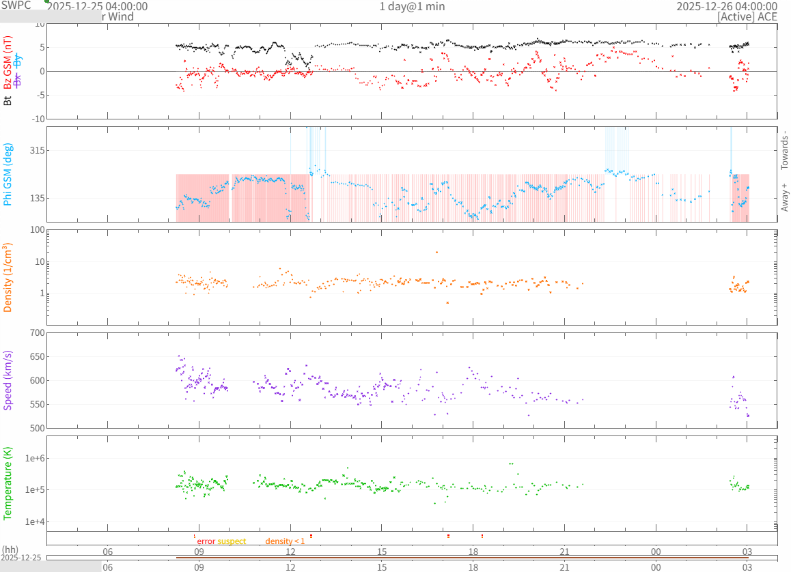Click the end time 2025-12-26 04:00:00
This screenshot has width=791, height=572.
click(726, 6)
